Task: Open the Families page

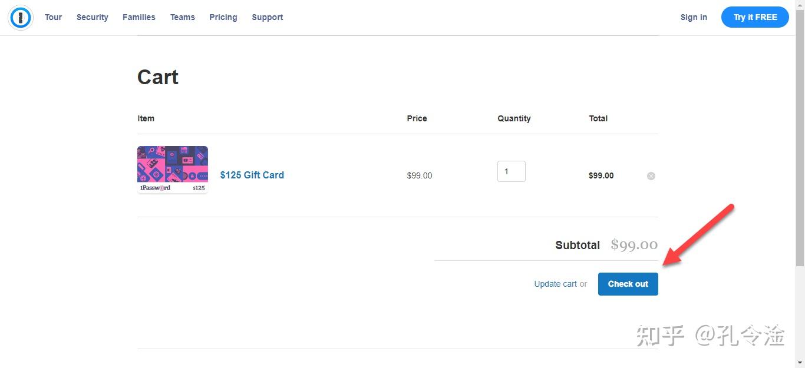Action: click(x=139, y=17)
